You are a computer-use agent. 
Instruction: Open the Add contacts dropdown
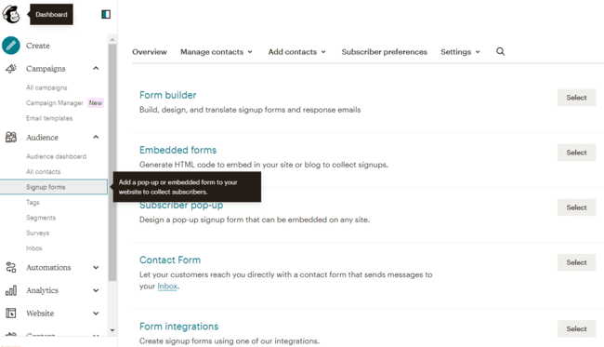tap(297, 52)
